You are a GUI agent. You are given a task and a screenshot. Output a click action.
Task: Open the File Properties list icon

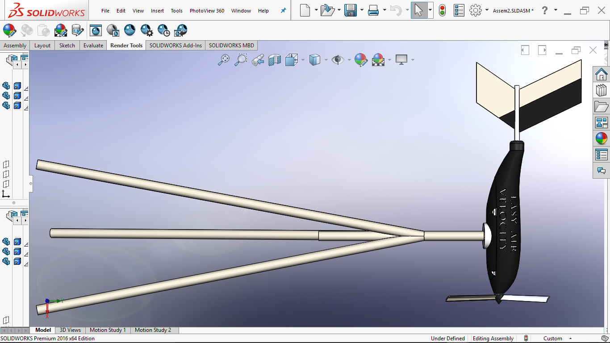coord(459,10)
